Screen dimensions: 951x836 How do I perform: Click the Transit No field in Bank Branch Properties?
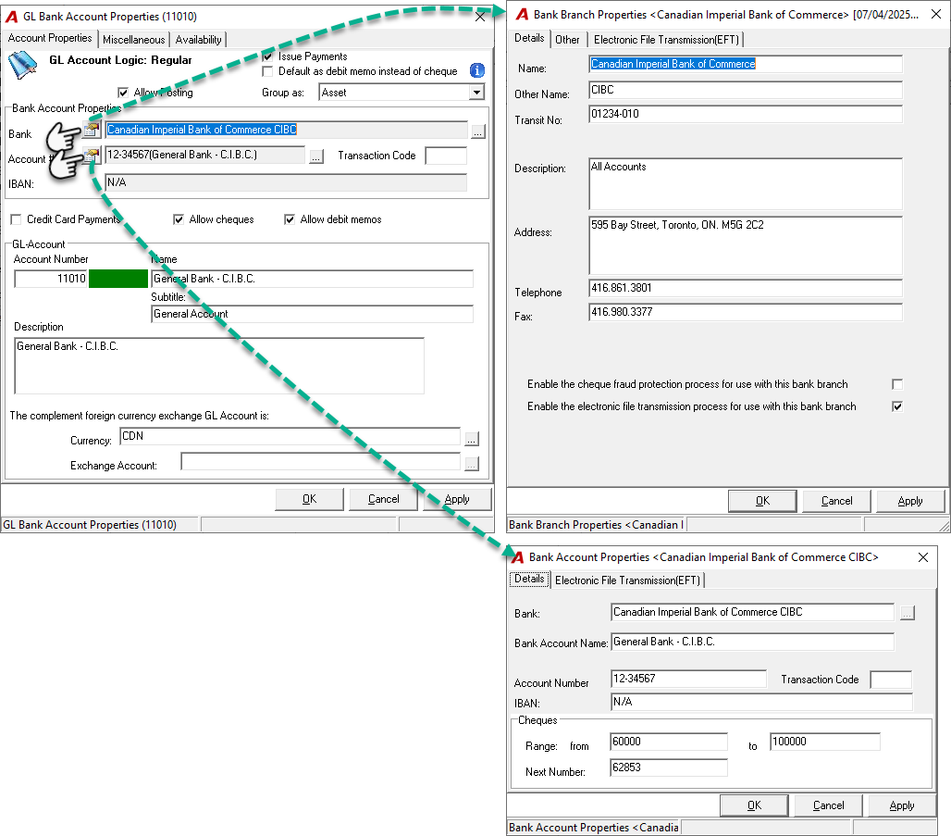click(x=746, y=114)
